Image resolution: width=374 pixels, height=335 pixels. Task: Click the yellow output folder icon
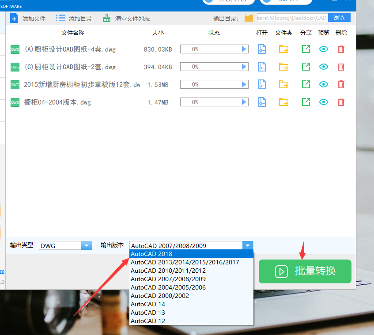[249, 18]
